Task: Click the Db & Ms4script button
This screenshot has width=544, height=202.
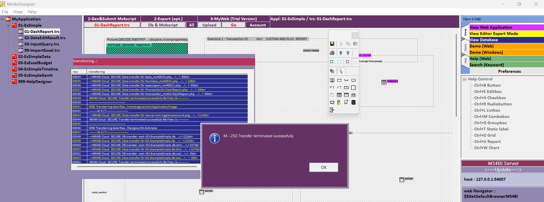Action: [163, 25]
